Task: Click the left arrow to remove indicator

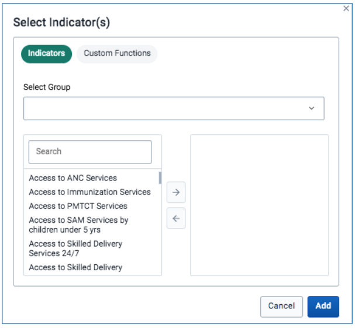Action: pyautogui.click(x=176, y=218)
